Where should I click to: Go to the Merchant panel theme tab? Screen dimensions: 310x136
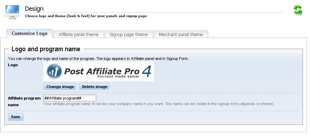pos(181,34)
